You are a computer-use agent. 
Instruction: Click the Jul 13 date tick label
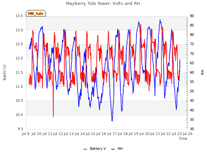click(x=69, y=134)
